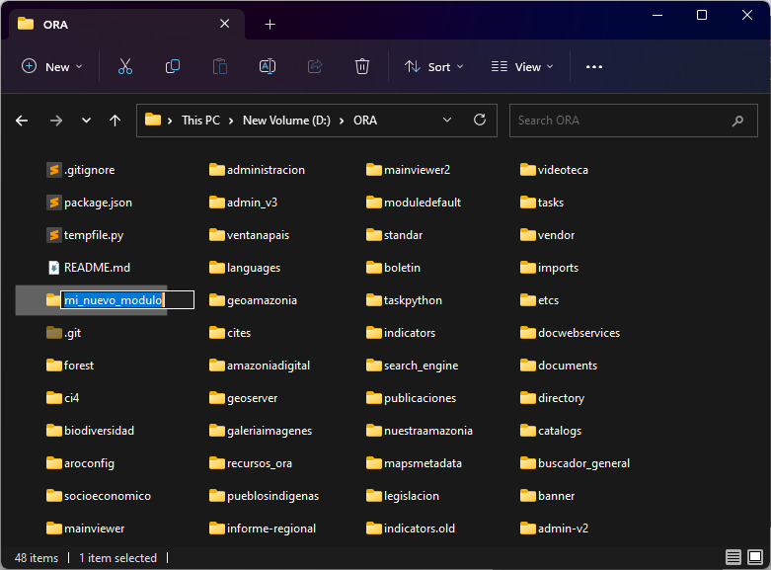Image resolution: width=771 pixels, height=570 pixels.
Task: Select the mainviewer2 folder
Action: (408, 170)
